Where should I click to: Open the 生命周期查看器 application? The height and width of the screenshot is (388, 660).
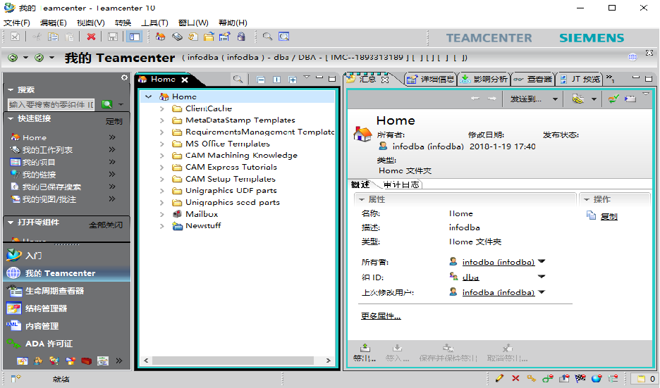tap(54, 291)
